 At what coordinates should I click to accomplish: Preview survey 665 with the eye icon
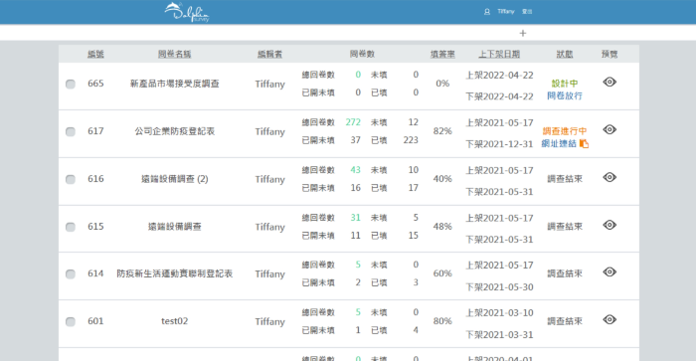pos(609,82)
